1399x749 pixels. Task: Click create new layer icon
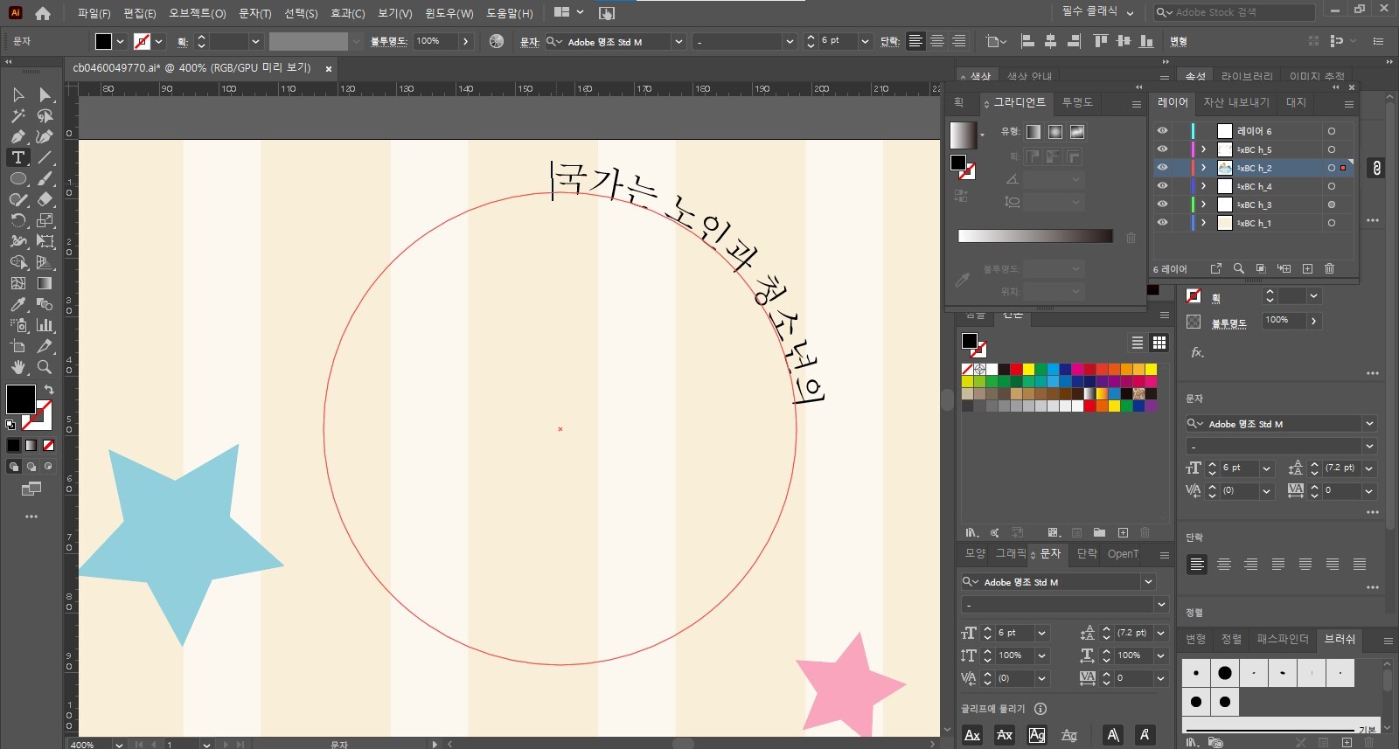(1307, 268)
